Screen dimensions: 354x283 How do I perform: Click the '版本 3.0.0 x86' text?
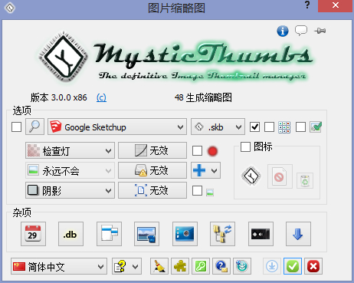coord(59,97)
